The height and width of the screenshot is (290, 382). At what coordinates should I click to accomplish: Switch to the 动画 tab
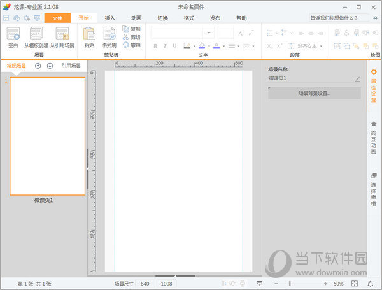[136, 18]
